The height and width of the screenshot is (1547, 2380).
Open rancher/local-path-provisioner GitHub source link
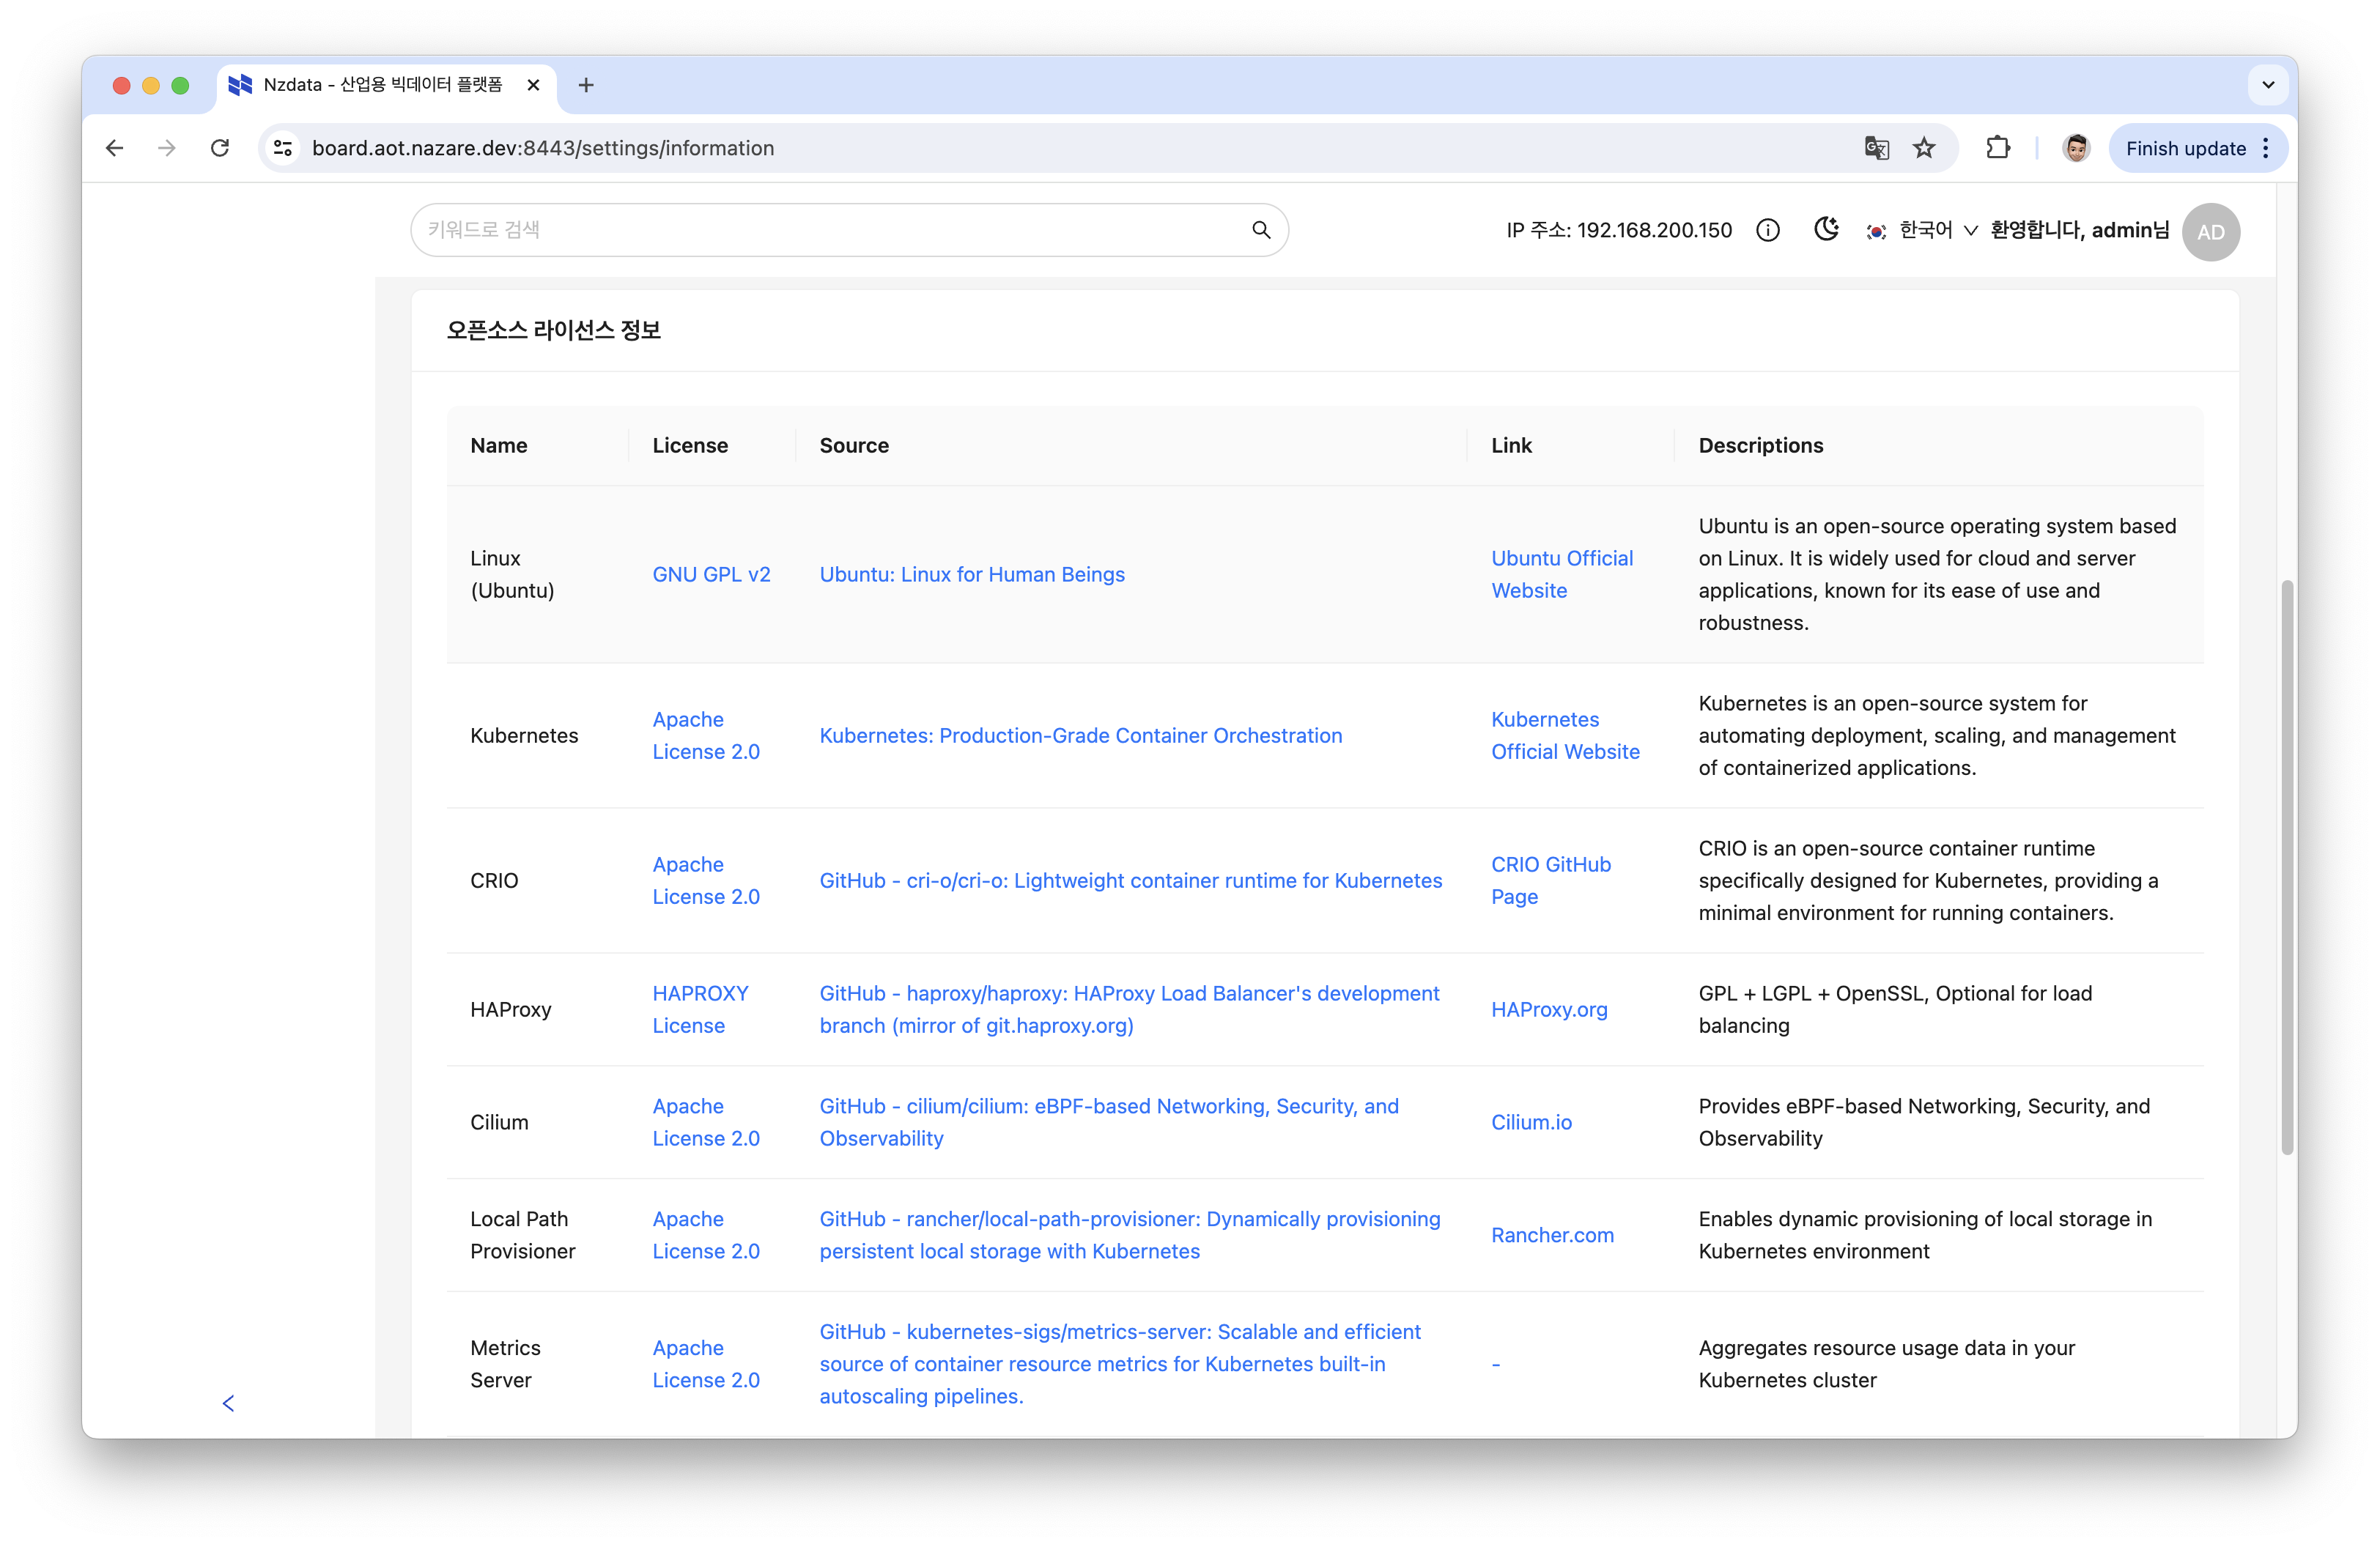pyautogui.click(x=1130, y=1235)
